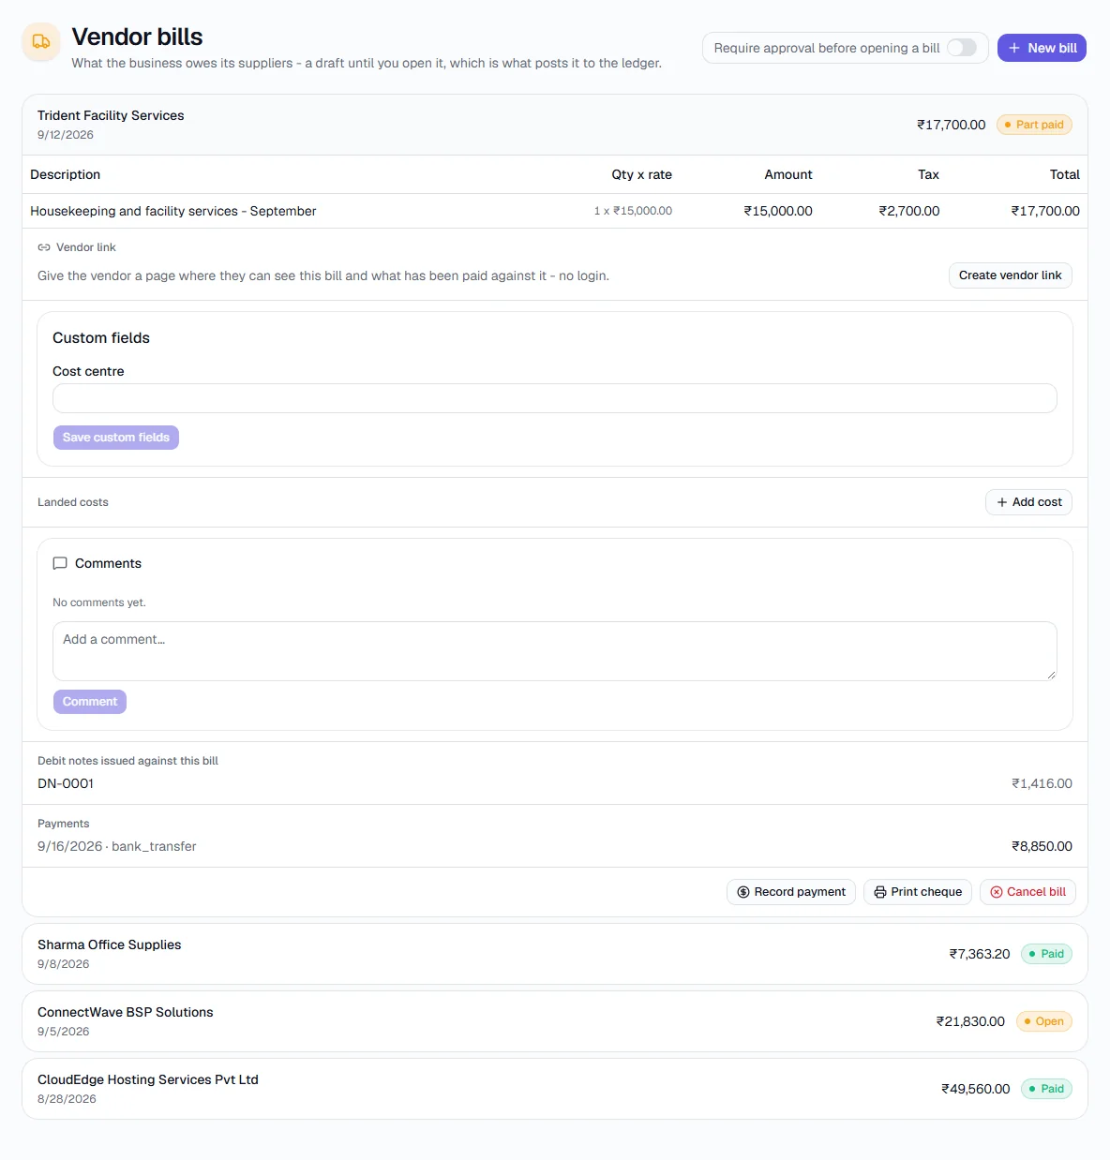1110x1160 pixels.
Task: Add a landed cost
Action: pos(1028,502)
